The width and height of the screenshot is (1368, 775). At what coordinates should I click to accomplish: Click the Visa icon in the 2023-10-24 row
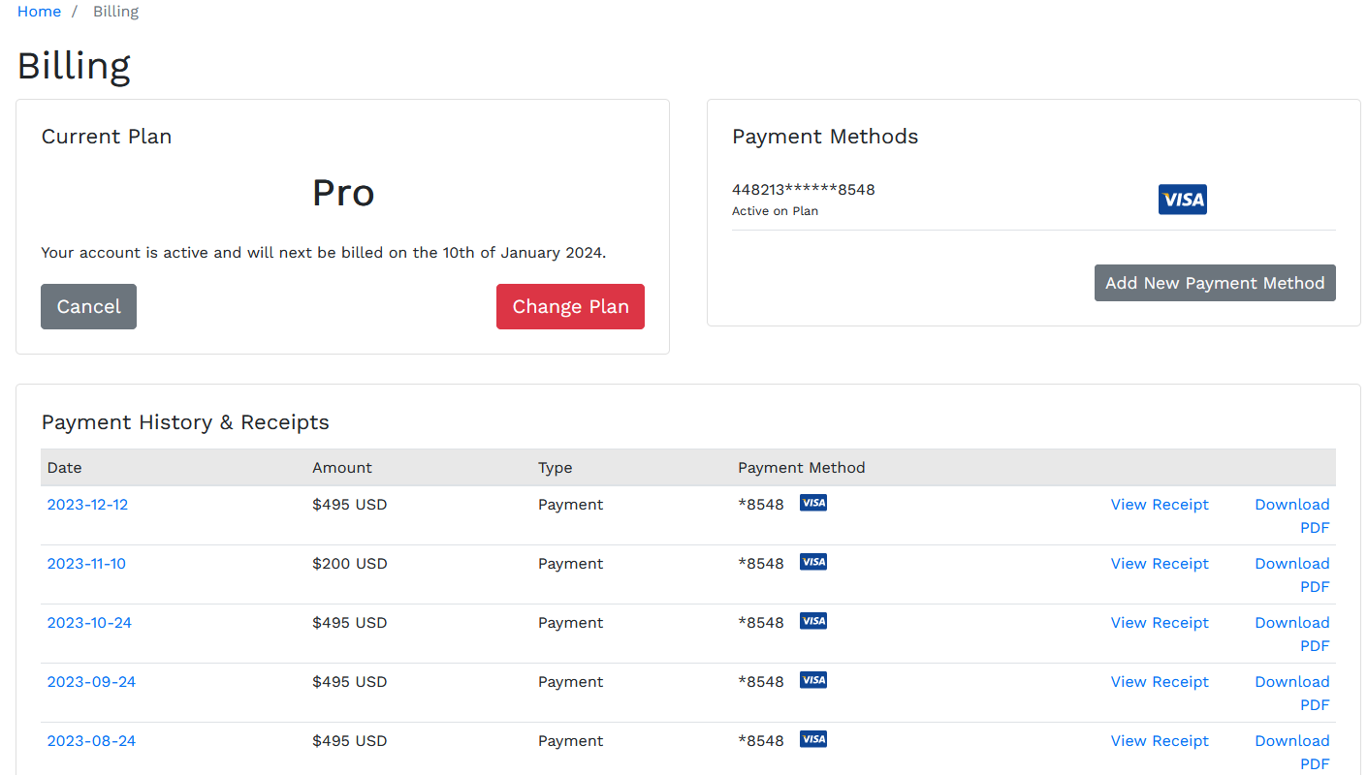pyautogui.click(x=813, y=621)
